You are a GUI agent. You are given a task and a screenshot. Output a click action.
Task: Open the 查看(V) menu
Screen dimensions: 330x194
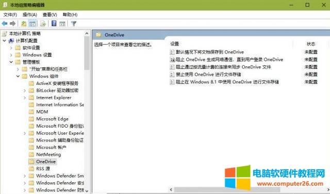[50, 14]
